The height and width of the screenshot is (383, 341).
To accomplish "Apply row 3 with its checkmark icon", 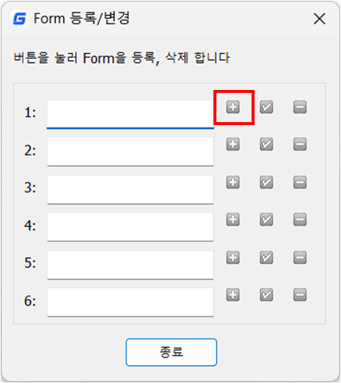I will tap(266, 182).
